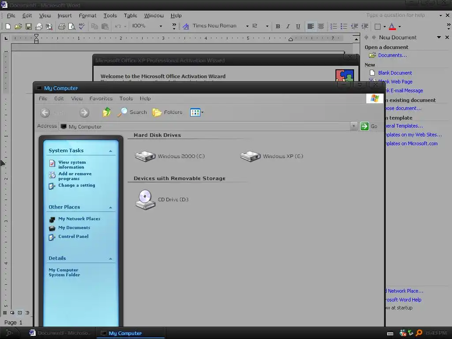Click the Undo arrow in Word toolbar
Viewport: 452px width, 339px height.
[117, 26]
